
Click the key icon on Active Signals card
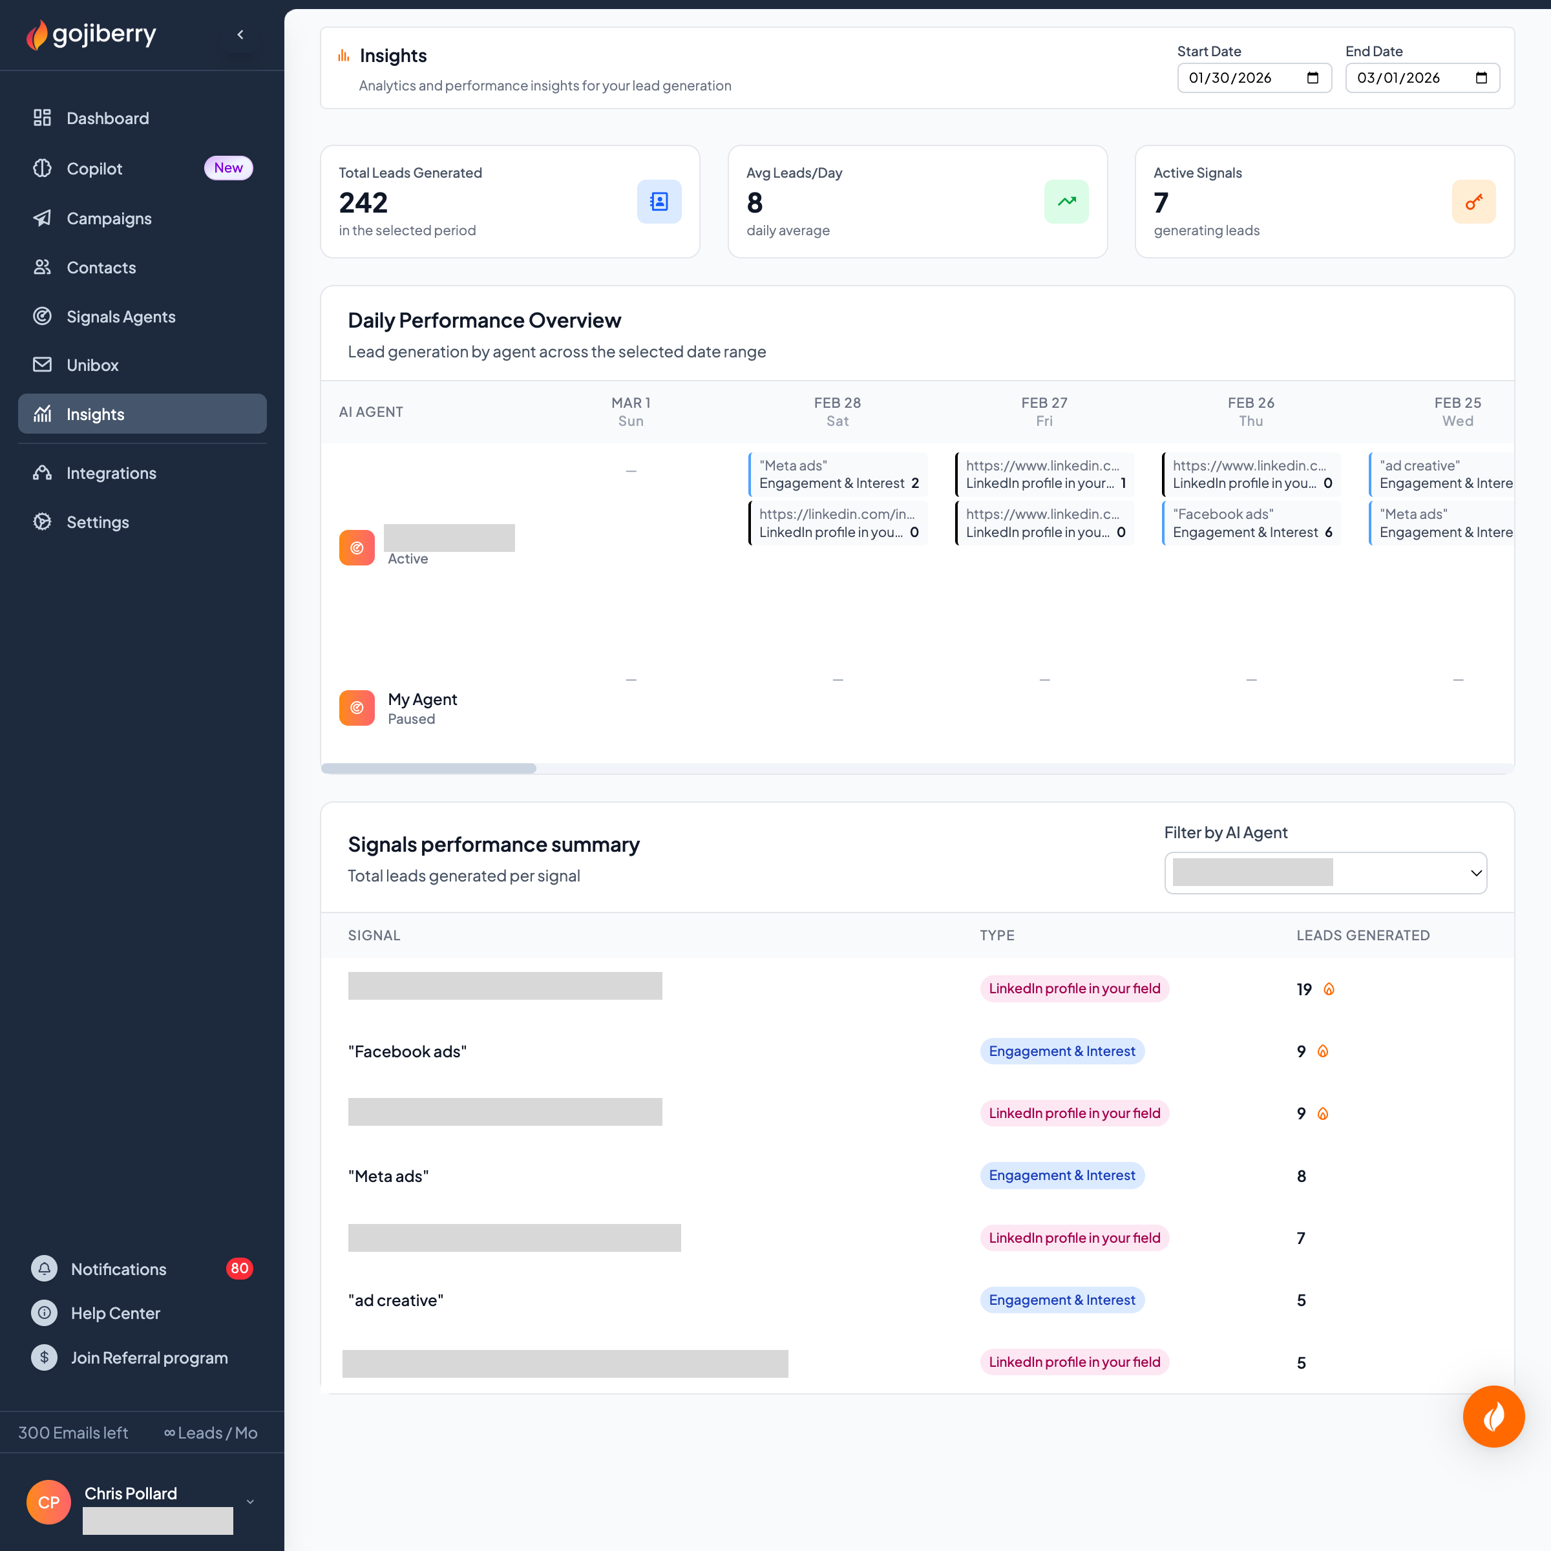point(1474,202)
